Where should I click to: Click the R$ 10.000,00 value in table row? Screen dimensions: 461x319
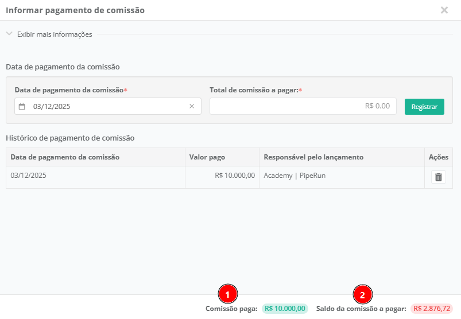click(x=235, y=176)
